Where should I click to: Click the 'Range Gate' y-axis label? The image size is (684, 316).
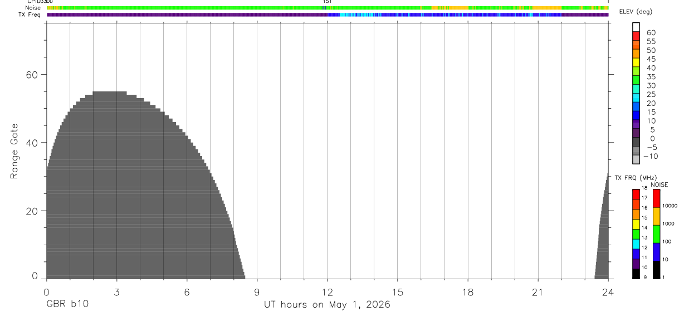[14, 152]
